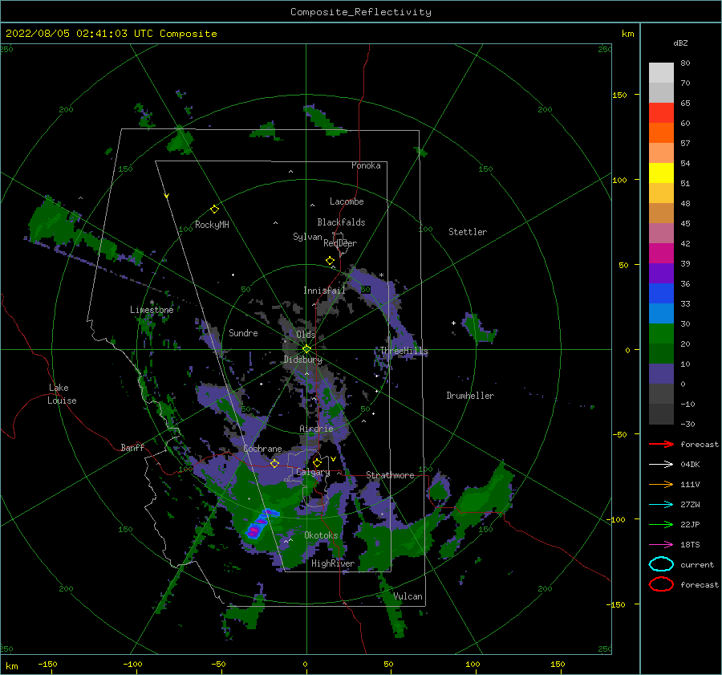The width and height of the screenshot is (722, 675).
Task: Select the 80 dBZ light gray swatch
Action: point(661,72)
